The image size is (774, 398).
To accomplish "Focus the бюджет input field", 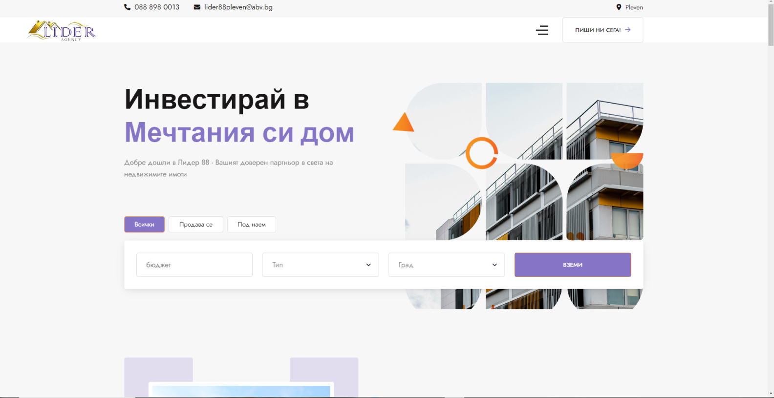I will click(x=194, y=265).
